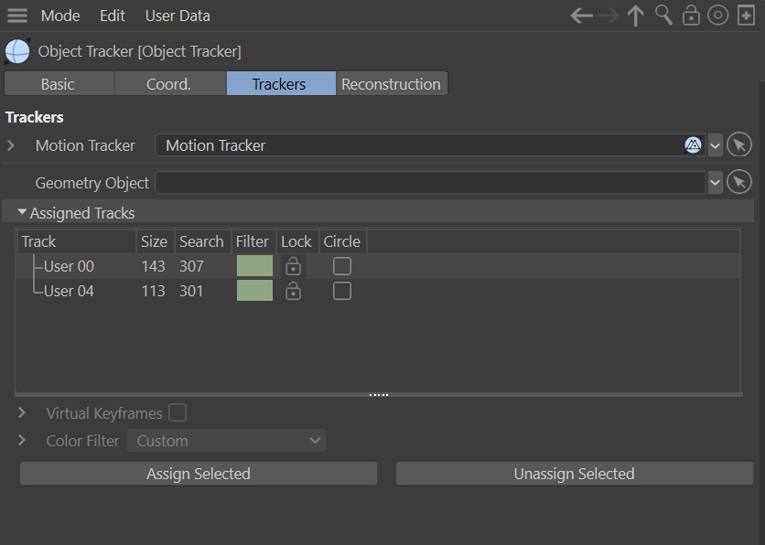
Task: Open the Color Filter dropdown
Action: pyautogui.click(x=227, y=441)
